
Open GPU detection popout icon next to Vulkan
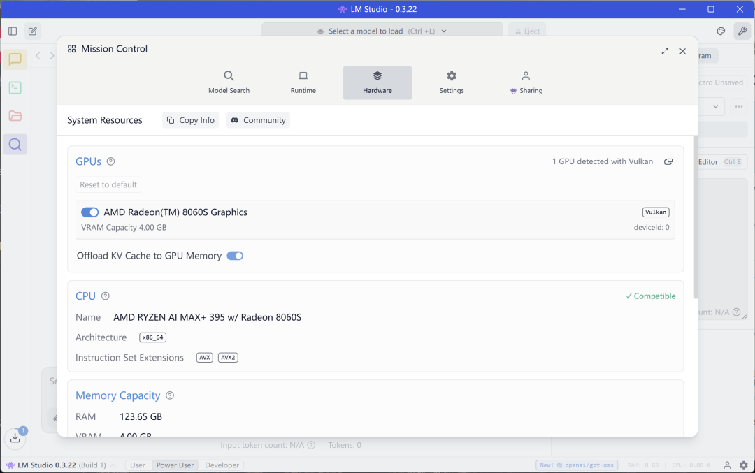[668, 161]
